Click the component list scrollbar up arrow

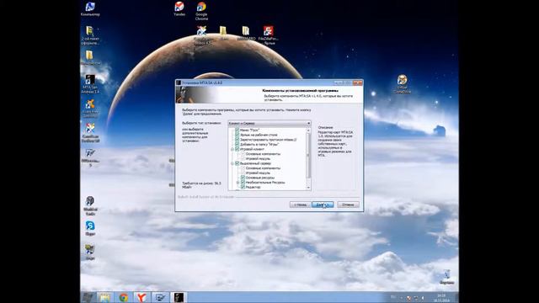308,130
